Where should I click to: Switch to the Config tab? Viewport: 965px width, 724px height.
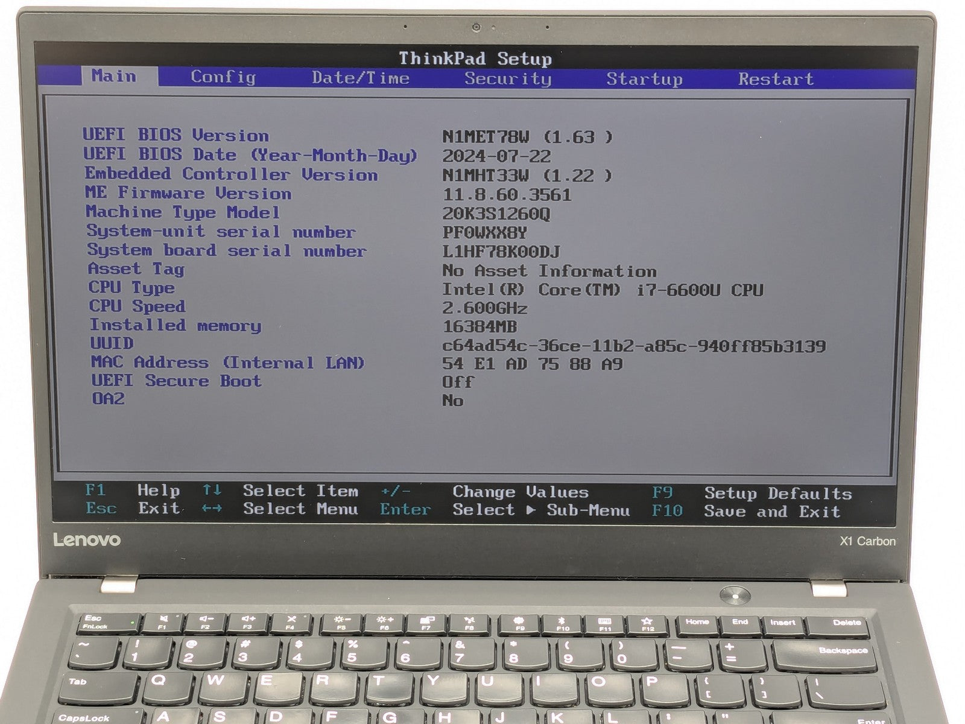coord(223,77)
